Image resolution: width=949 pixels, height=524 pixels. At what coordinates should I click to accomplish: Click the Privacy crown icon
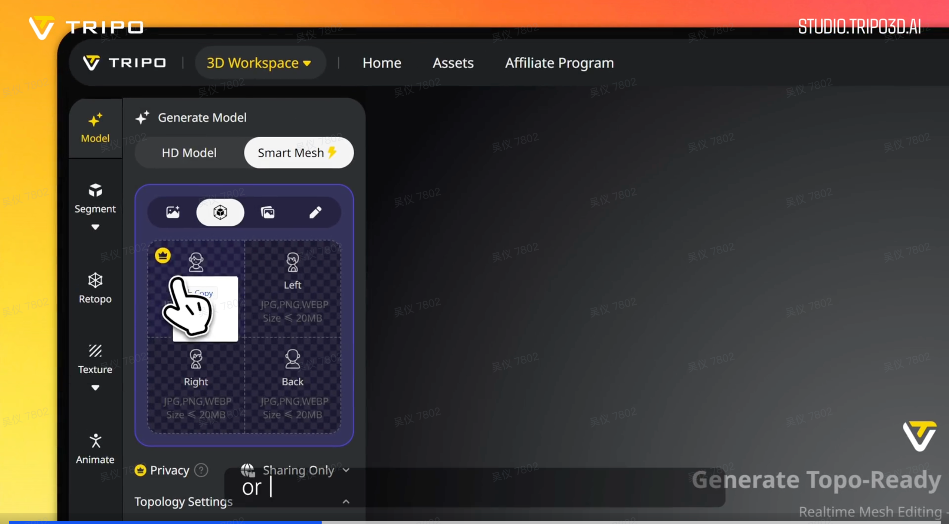(140, 470)
